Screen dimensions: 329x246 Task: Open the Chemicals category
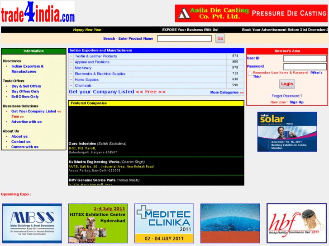pyautogui.click(x=83, y=85)
